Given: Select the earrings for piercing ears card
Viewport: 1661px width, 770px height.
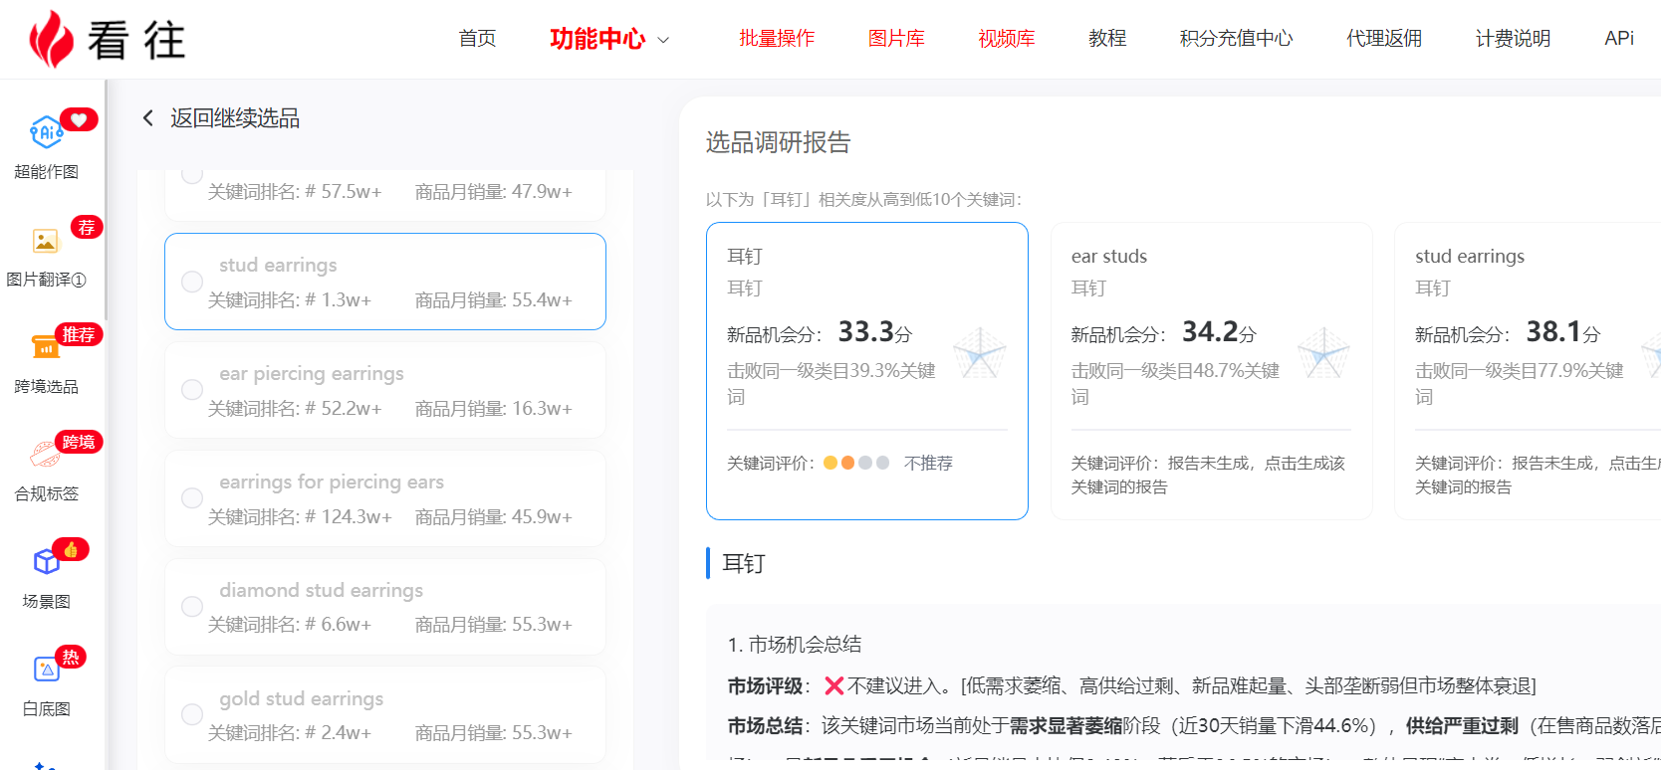Looking at the screenshot, I should click(x=385, y=498).
